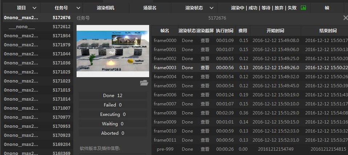Click the 开始时间 column header

point(275,31)
